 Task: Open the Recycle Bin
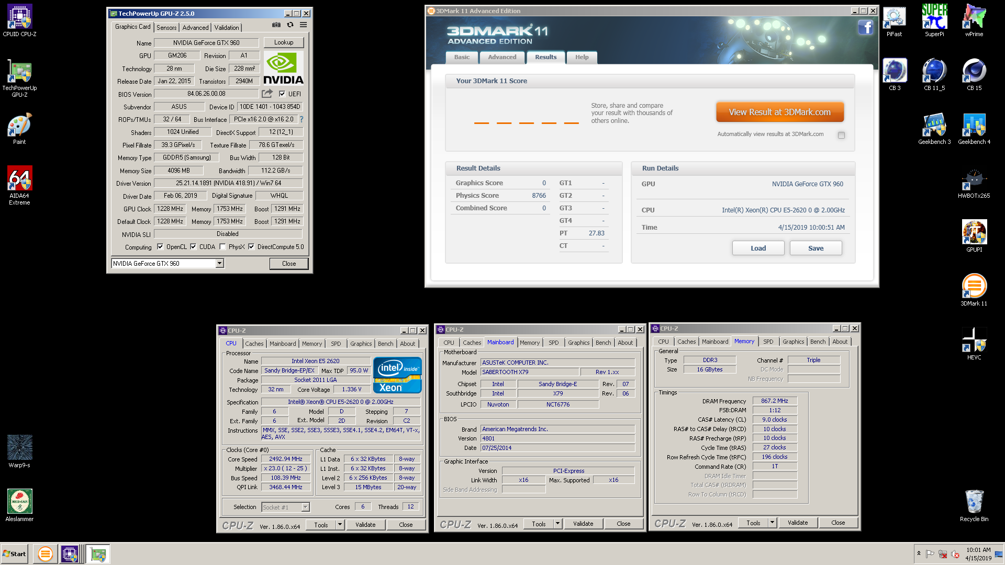(974, 505)
